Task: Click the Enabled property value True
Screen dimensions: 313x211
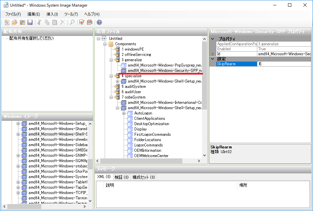Action: [284, 49]
